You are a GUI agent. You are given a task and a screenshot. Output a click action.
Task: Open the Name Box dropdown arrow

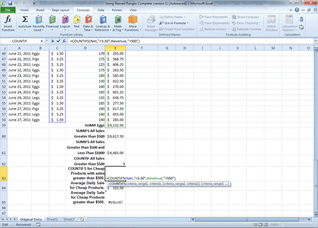coord(42,41)
